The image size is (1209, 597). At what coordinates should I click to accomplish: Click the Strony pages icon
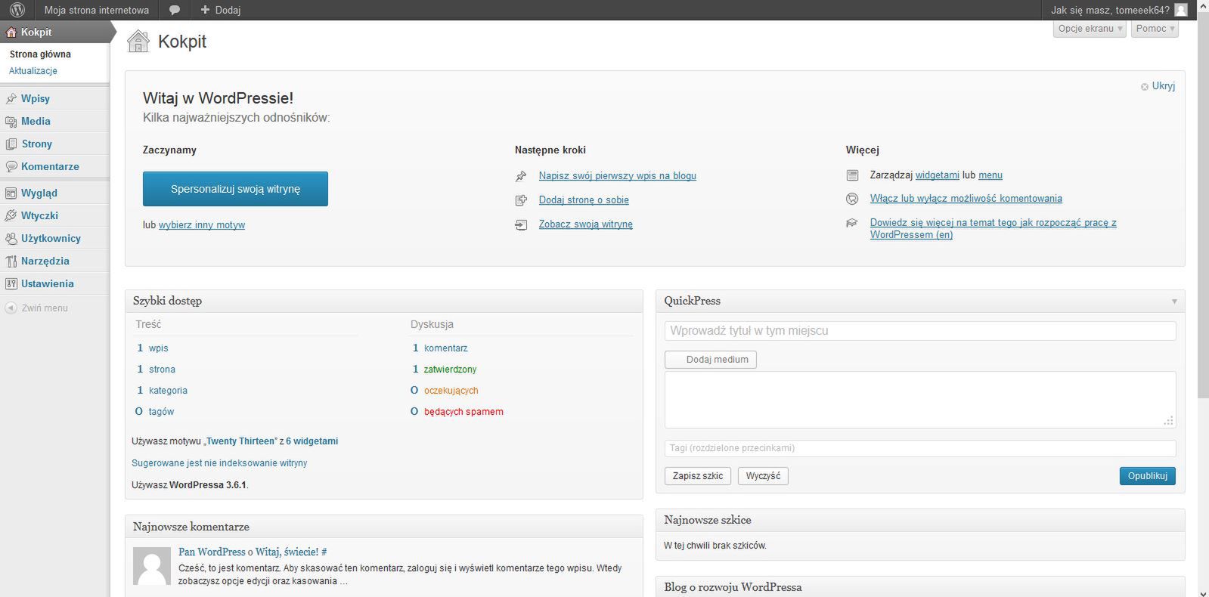(11, 144)
